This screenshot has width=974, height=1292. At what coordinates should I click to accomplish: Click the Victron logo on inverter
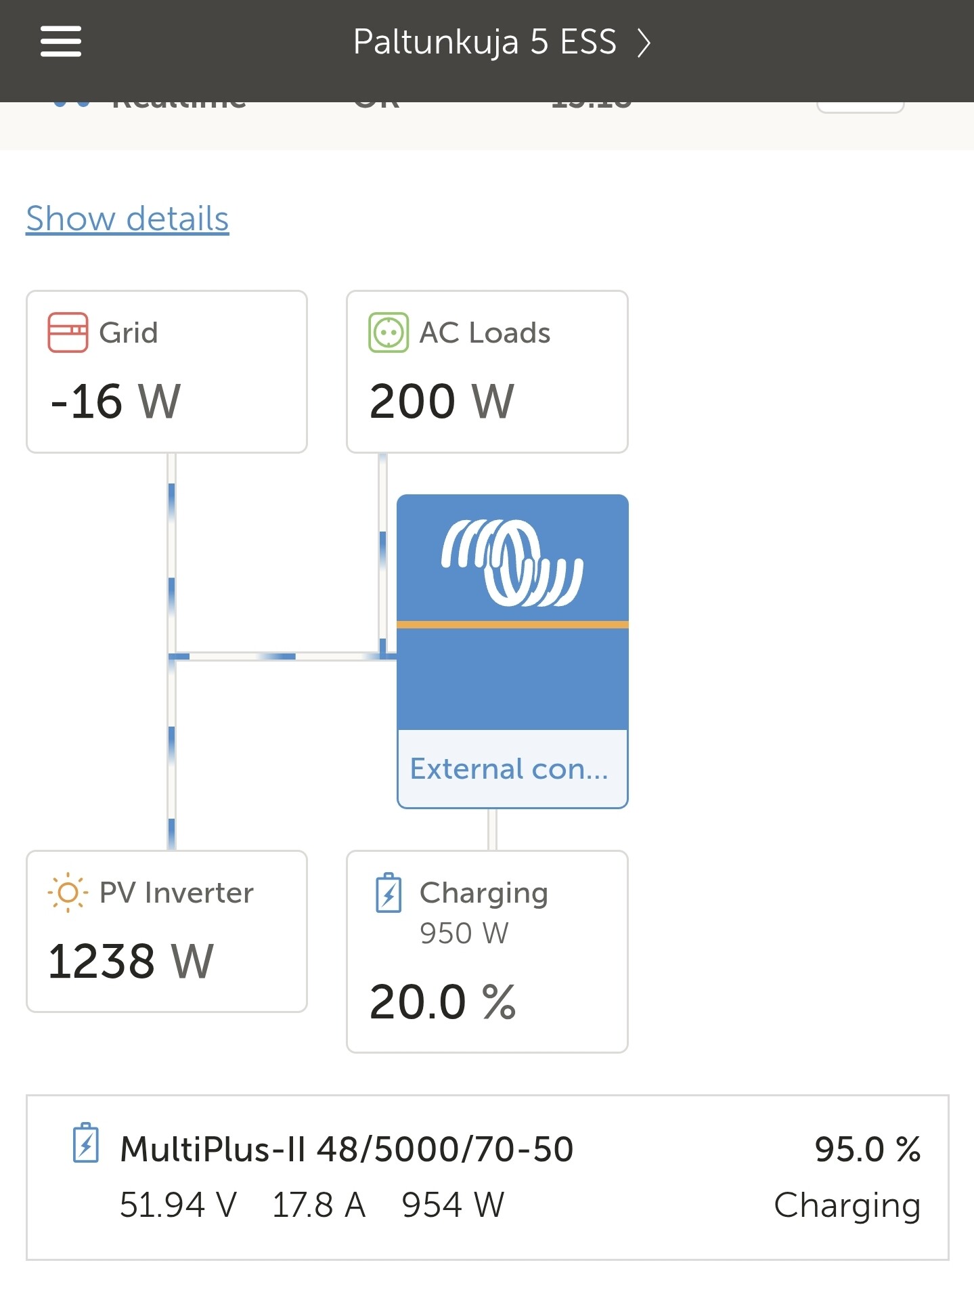click(512, 562)
